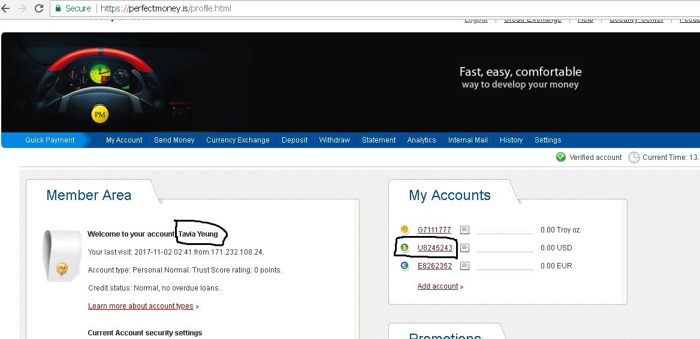700x339 pixels.
Task: Click the Fast, easy, comfortable banner text
Action: pos(521,72)
